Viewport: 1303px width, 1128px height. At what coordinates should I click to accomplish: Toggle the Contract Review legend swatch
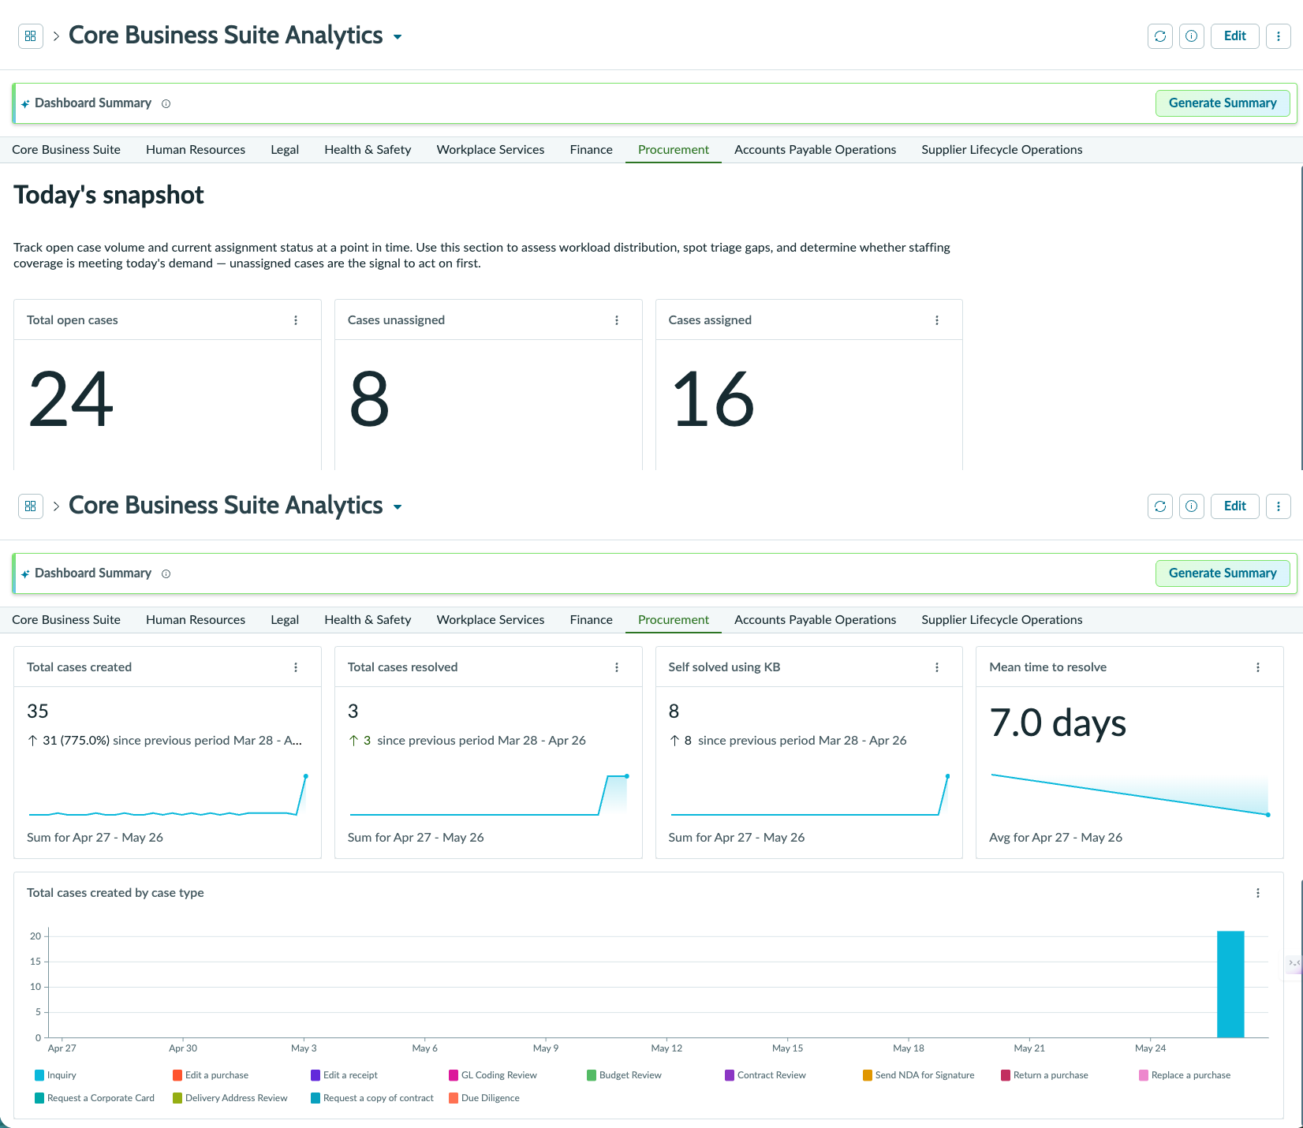[x=730, y=1075]
